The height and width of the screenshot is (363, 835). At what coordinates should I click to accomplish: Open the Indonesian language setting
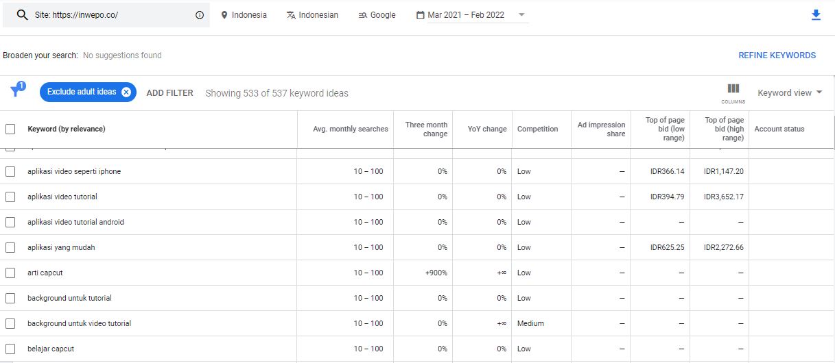(312, 15)
